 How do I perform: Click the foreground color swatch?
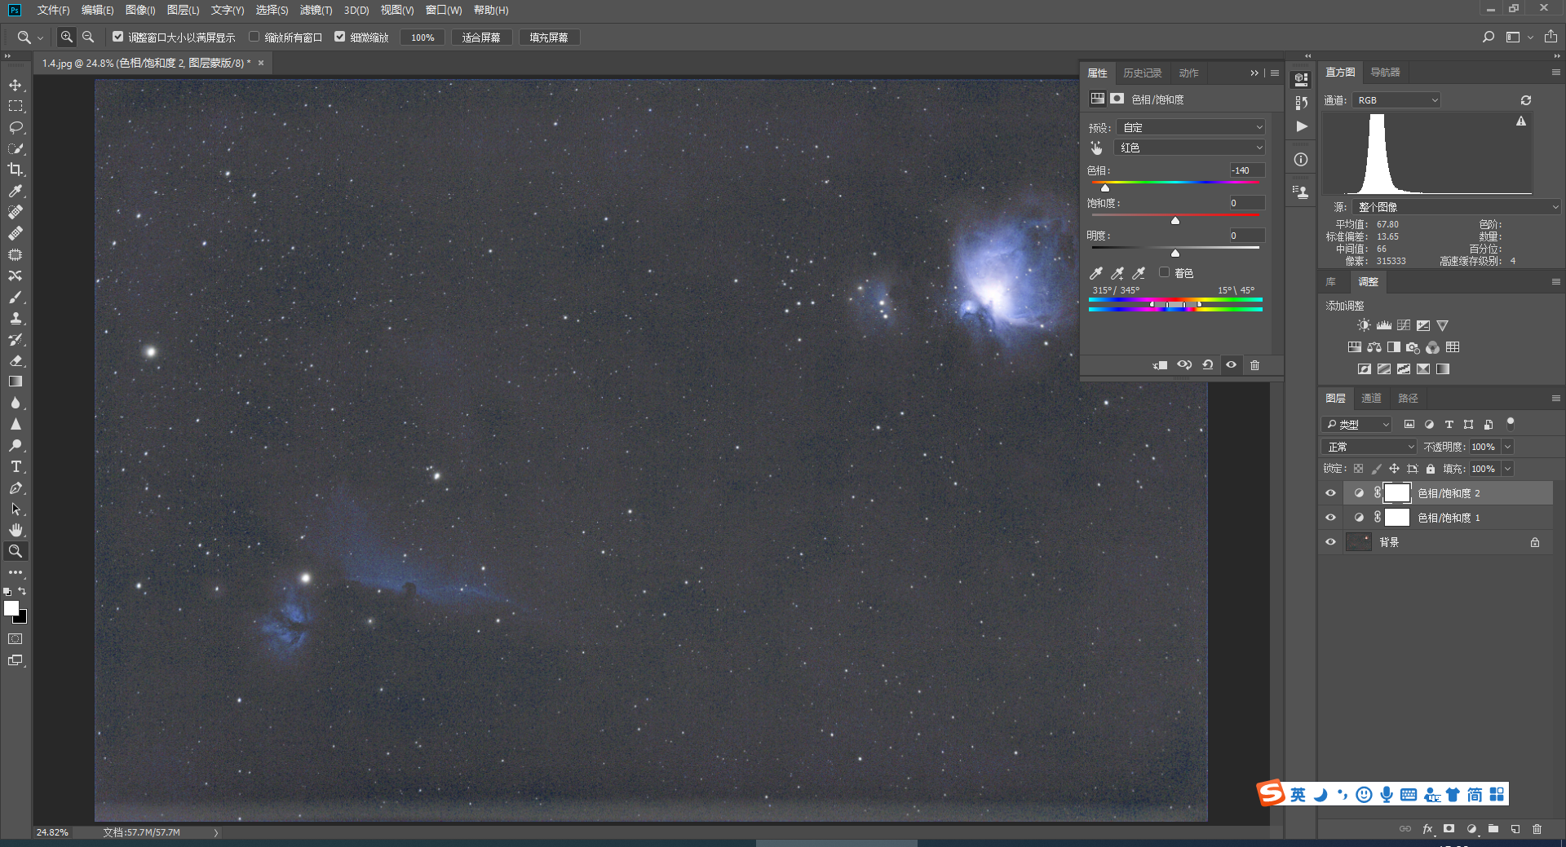pos(11,608)
